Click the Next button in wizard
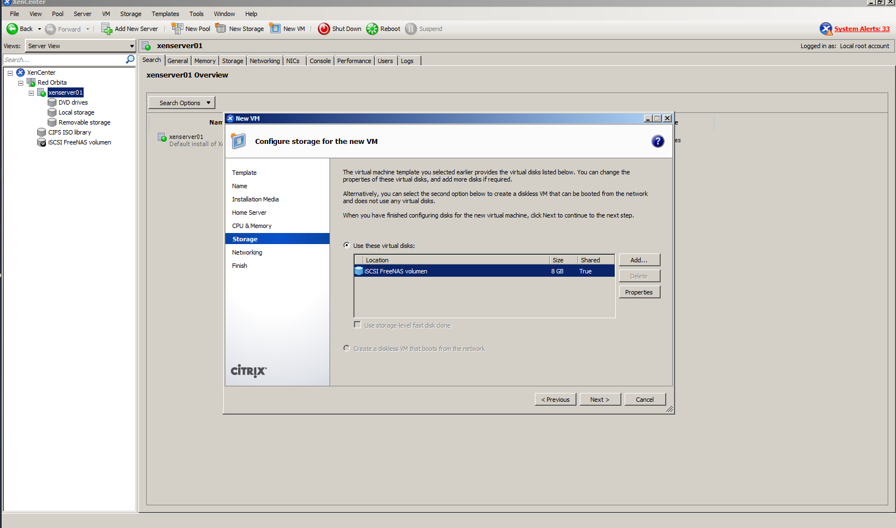The height and width of the screenshot is (528, 896). pyautogui.click(x=599, y=400)
